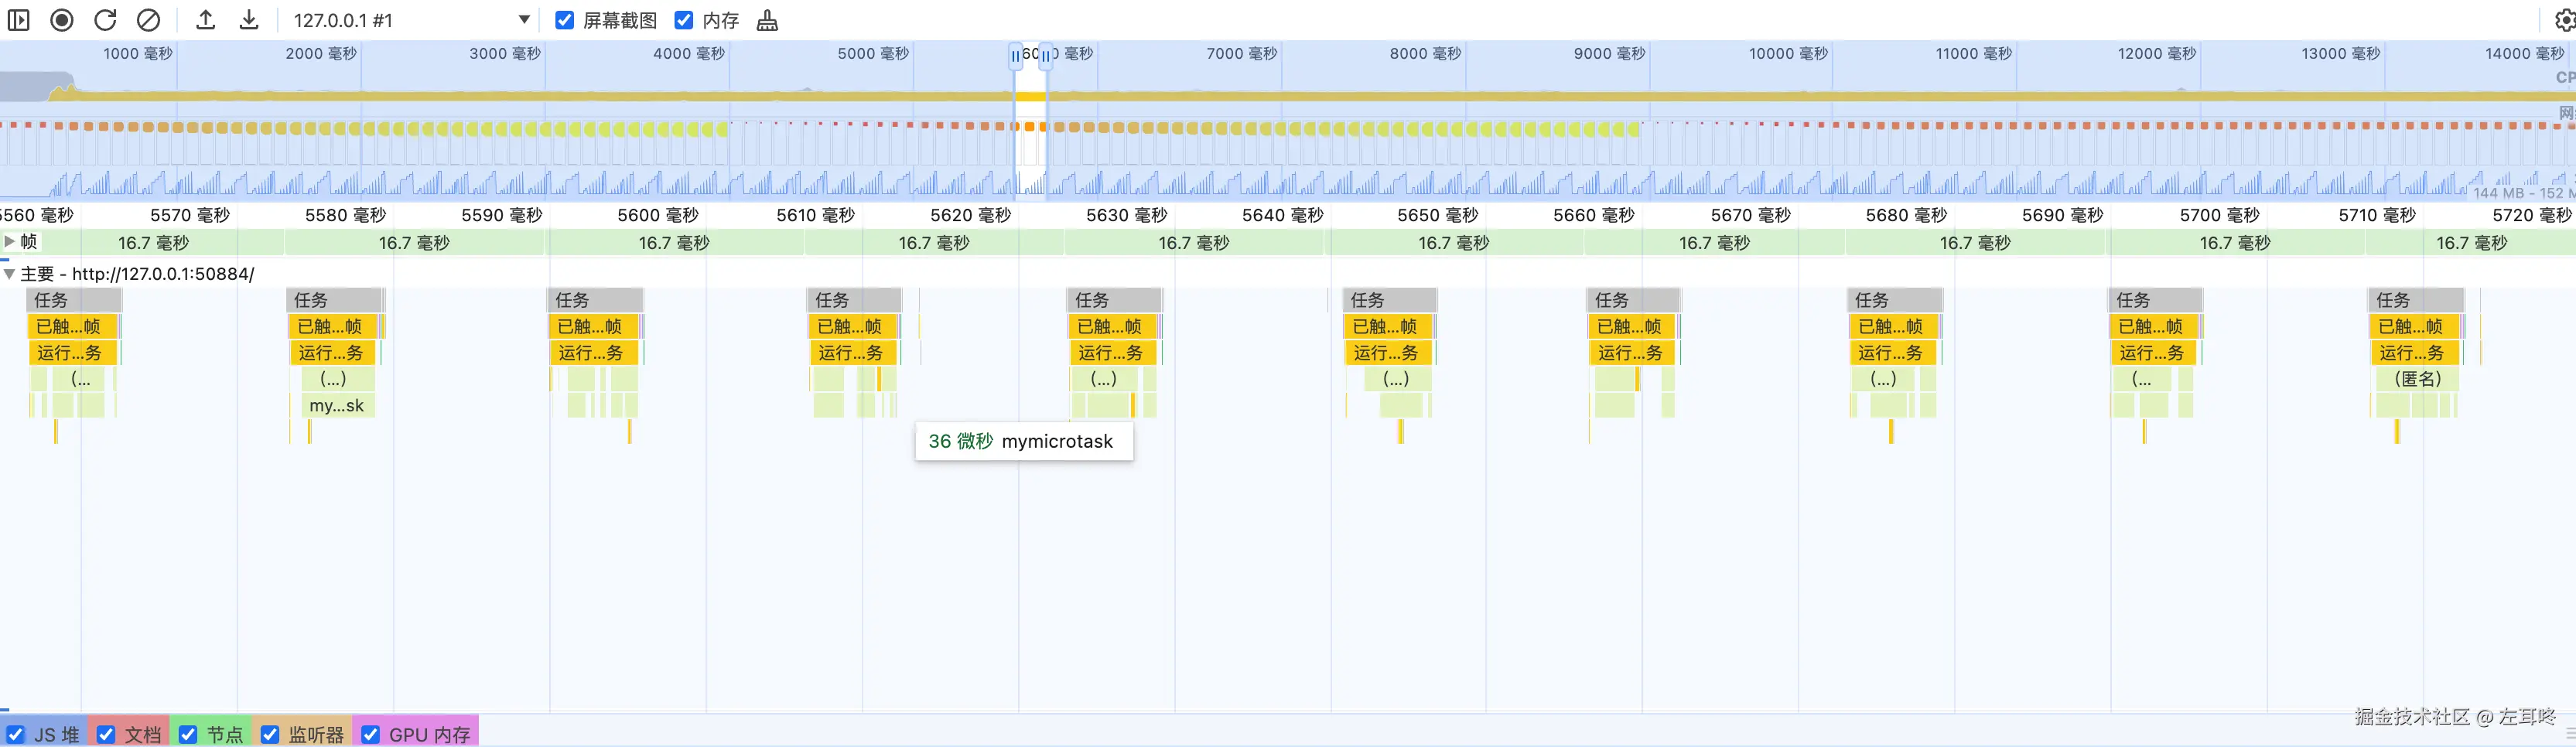Click the 5700 毫秒 ruler label

[2220, 215]
